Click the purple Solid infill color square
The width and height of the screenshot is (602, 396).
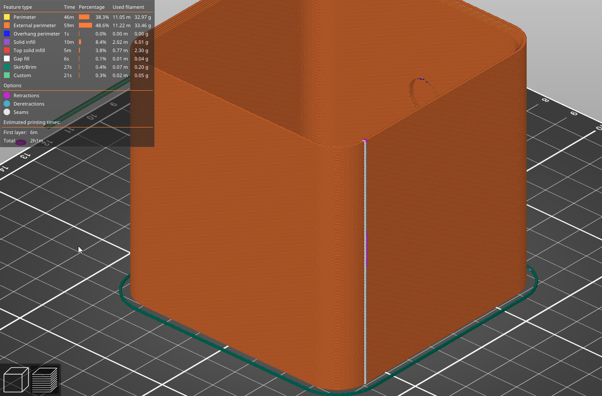(6, 42)
